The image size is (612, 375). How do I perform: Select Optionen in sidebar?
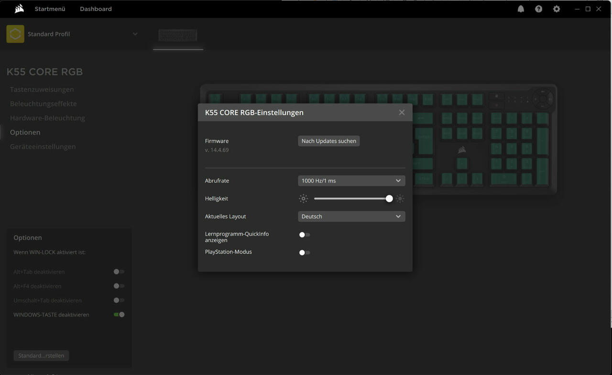tap(25, 132)
